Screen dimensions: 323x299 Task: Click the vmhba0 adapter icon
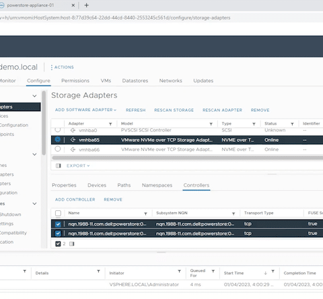coord(73,130)
